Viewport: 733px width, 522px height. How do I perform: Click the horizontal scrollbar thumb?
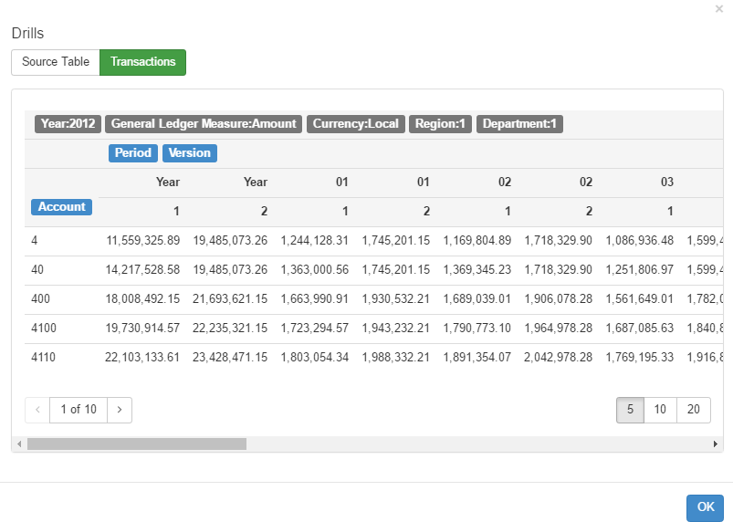point(137,444)
